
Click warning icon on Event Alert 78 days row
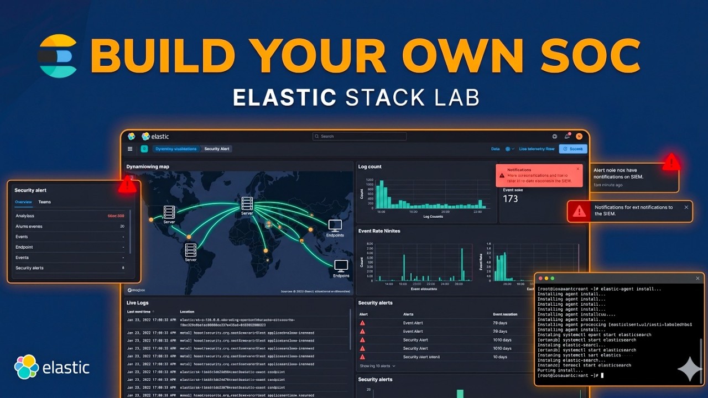click(x=363, y=323)
